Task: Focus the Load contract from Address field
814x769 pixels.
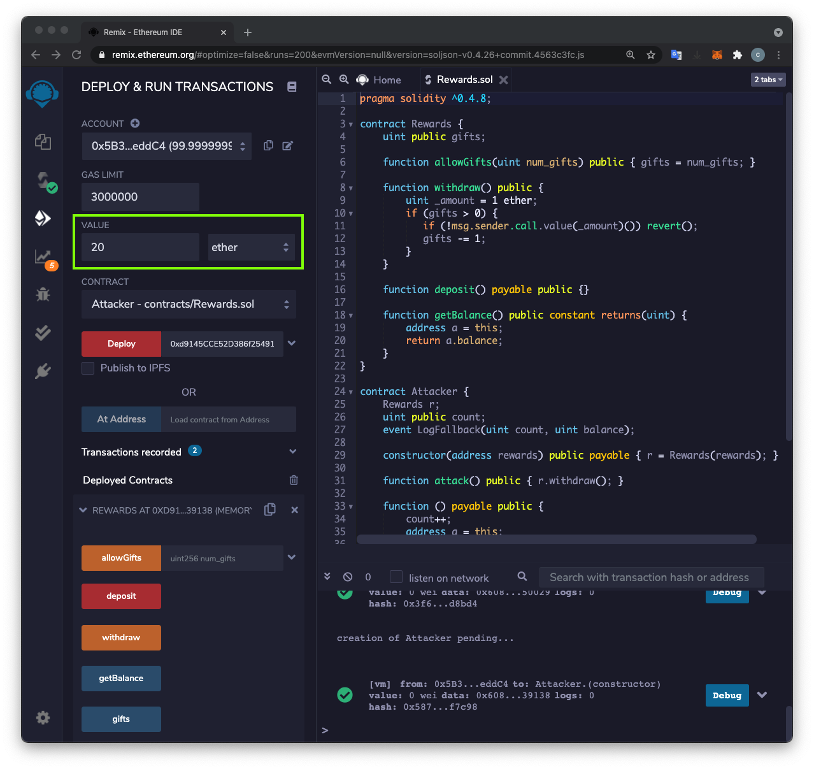Action: [229, 419]
